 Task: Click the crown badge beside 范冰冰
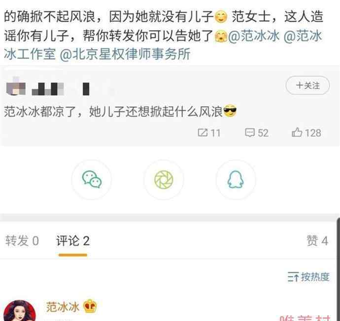90,306
